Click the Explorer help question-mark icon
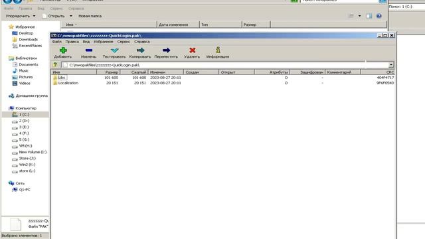The width and height of the screenshot is (425, 239). [x=379, y=16]
